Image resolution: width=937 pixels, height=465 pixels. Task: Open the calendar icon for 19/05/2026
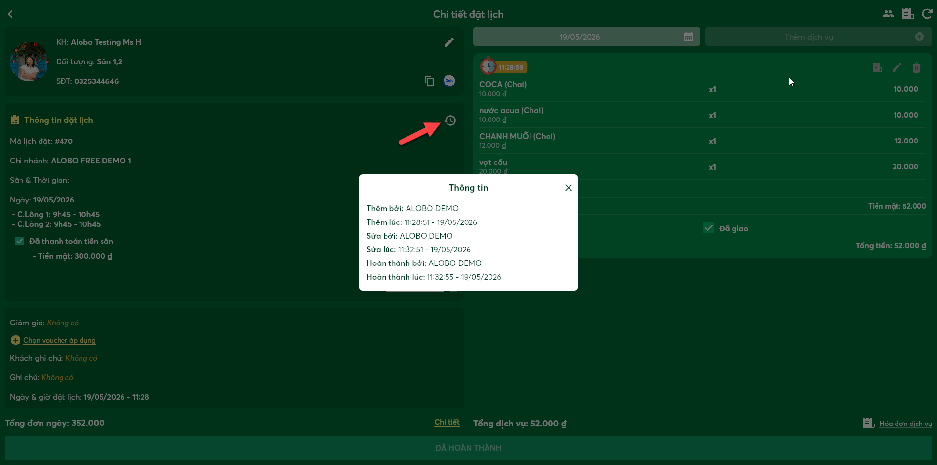[x=688, y=37]
